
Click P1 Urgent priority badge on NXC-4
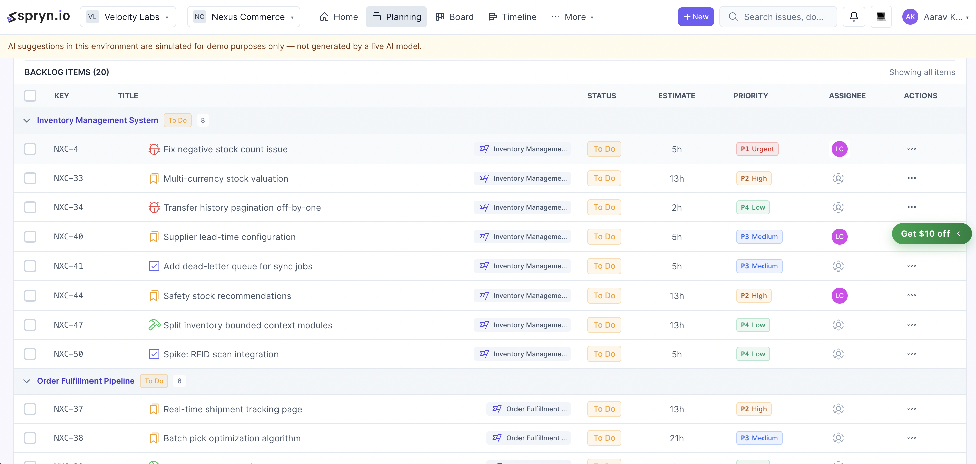[757, 149]
